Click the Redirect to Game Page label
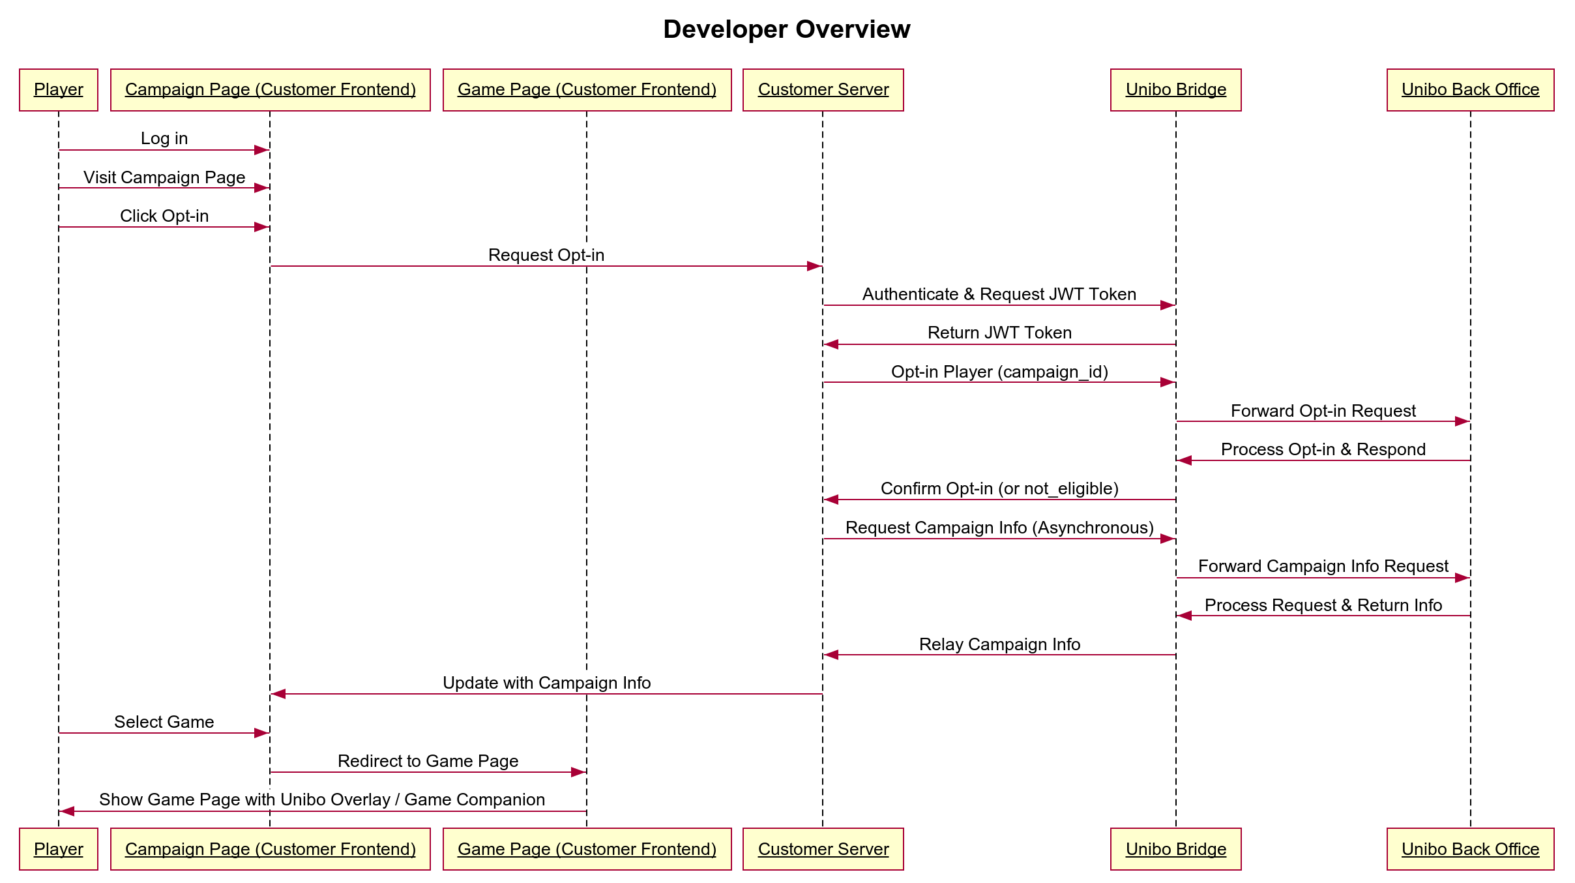This screenshot has width=1575, height=883. (428, 761)
